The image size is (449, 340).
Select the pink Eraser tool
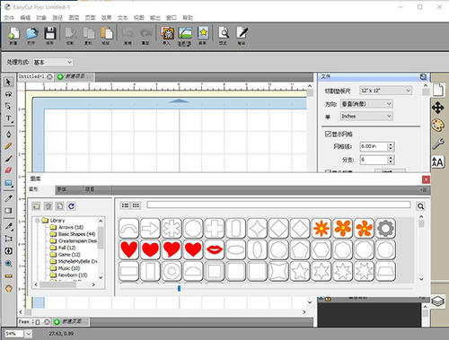point(8,170)
